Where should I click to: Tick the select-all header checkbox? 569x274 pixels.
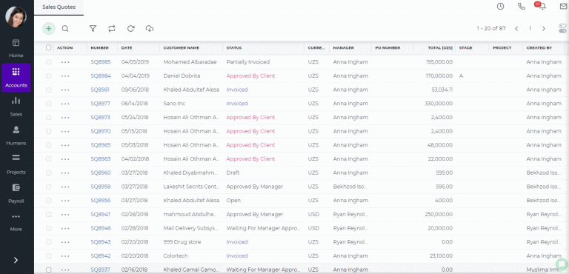tap(49, 47)
